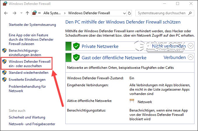Open Sicherheit und Wartung link

(x=26, y=117)
